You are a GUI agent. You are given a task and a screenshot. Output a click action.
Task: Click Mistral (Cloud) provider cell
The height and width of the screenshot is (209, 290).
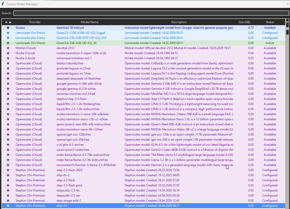click(x=25, y=48)
